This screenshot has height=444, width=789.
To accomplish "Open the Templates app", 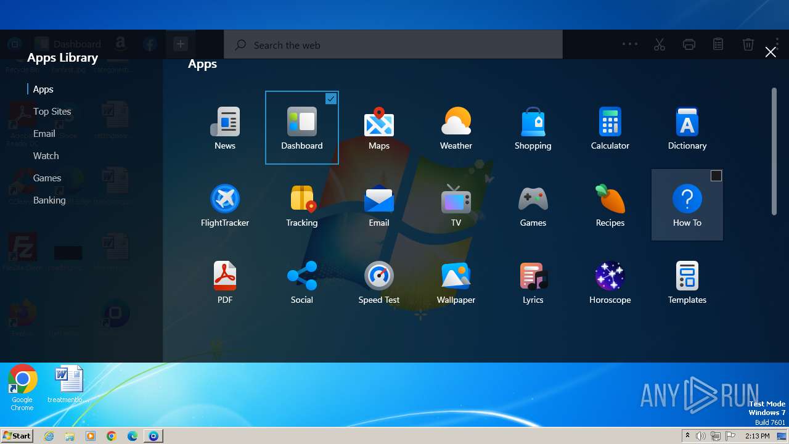I will [687, 282].
